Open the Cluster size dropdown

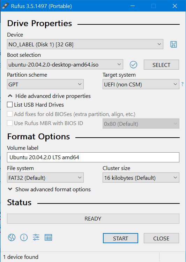pos(141,178)
